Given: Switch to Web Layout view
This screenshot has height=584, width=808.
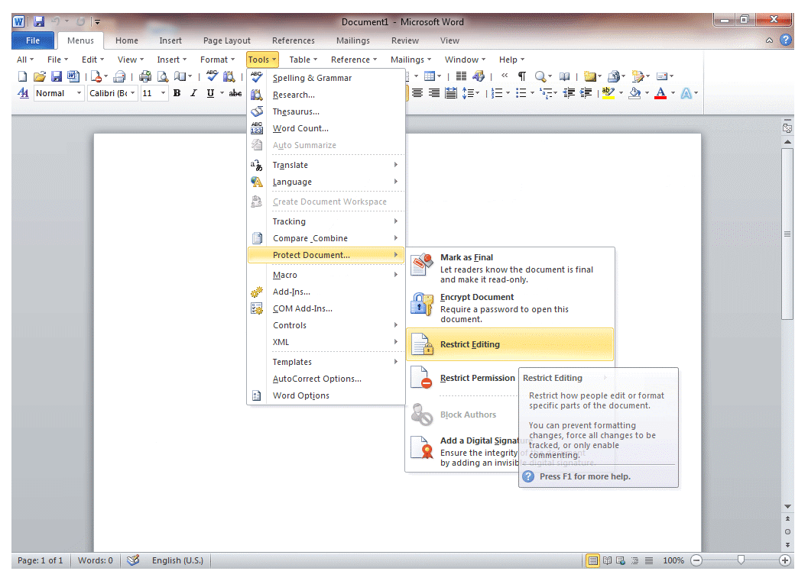Looking at the screenshot, I should [621, 560].
